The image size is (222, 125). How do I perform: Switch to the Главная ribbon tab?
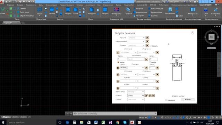pyautogui.click(x=10, y=5)
